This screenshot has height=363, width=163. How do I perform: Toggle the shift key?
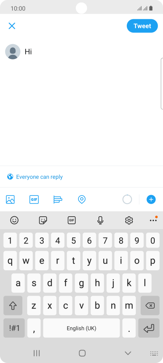click(x=13, y=306)
